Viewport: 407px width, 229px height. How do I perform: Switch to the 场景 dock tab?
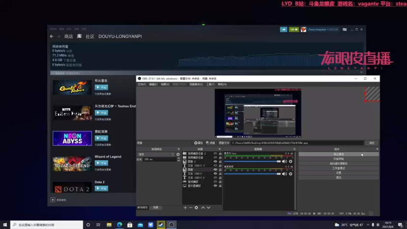coord(156,208)
